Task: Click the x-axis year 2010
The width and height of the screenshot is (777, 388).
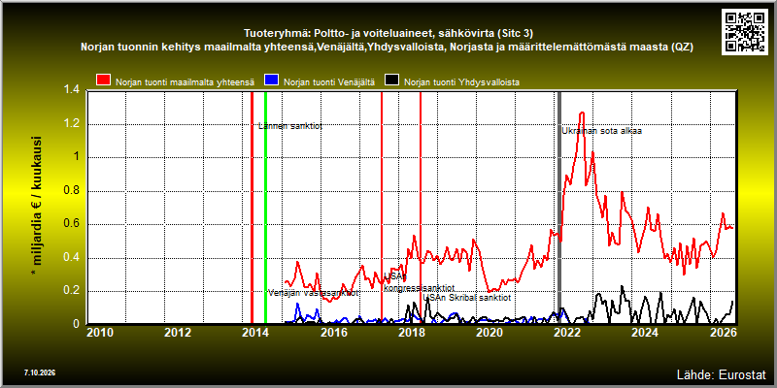Action: coord(100,333)
